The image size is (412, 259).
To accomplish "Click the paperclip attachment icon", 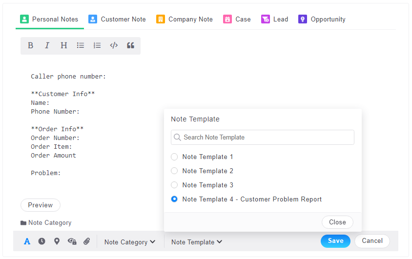I will coord(86,241).
